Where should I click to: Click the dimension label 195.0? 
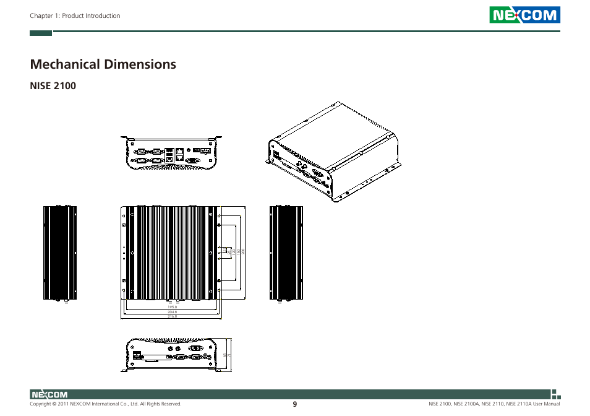pyautogui.click(x=172, y=307)
